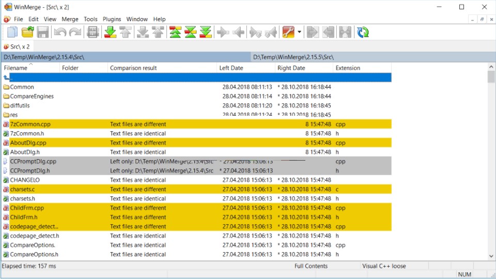Jump to Last Difference icon
The height and width of the screenshot is (279, 496).
click(206, 32)
